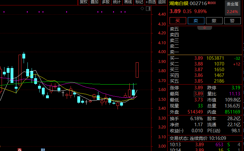Click the blue 卖 sell button
Viewport: 244px width, 151px height.
(x=196, y=21)
